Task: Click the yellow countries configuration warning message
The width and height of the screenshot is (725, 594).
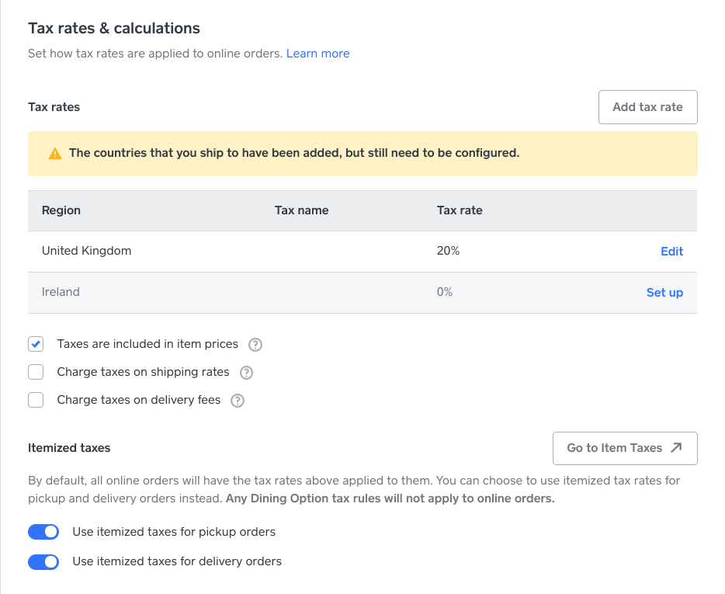Action: (294, 153)
